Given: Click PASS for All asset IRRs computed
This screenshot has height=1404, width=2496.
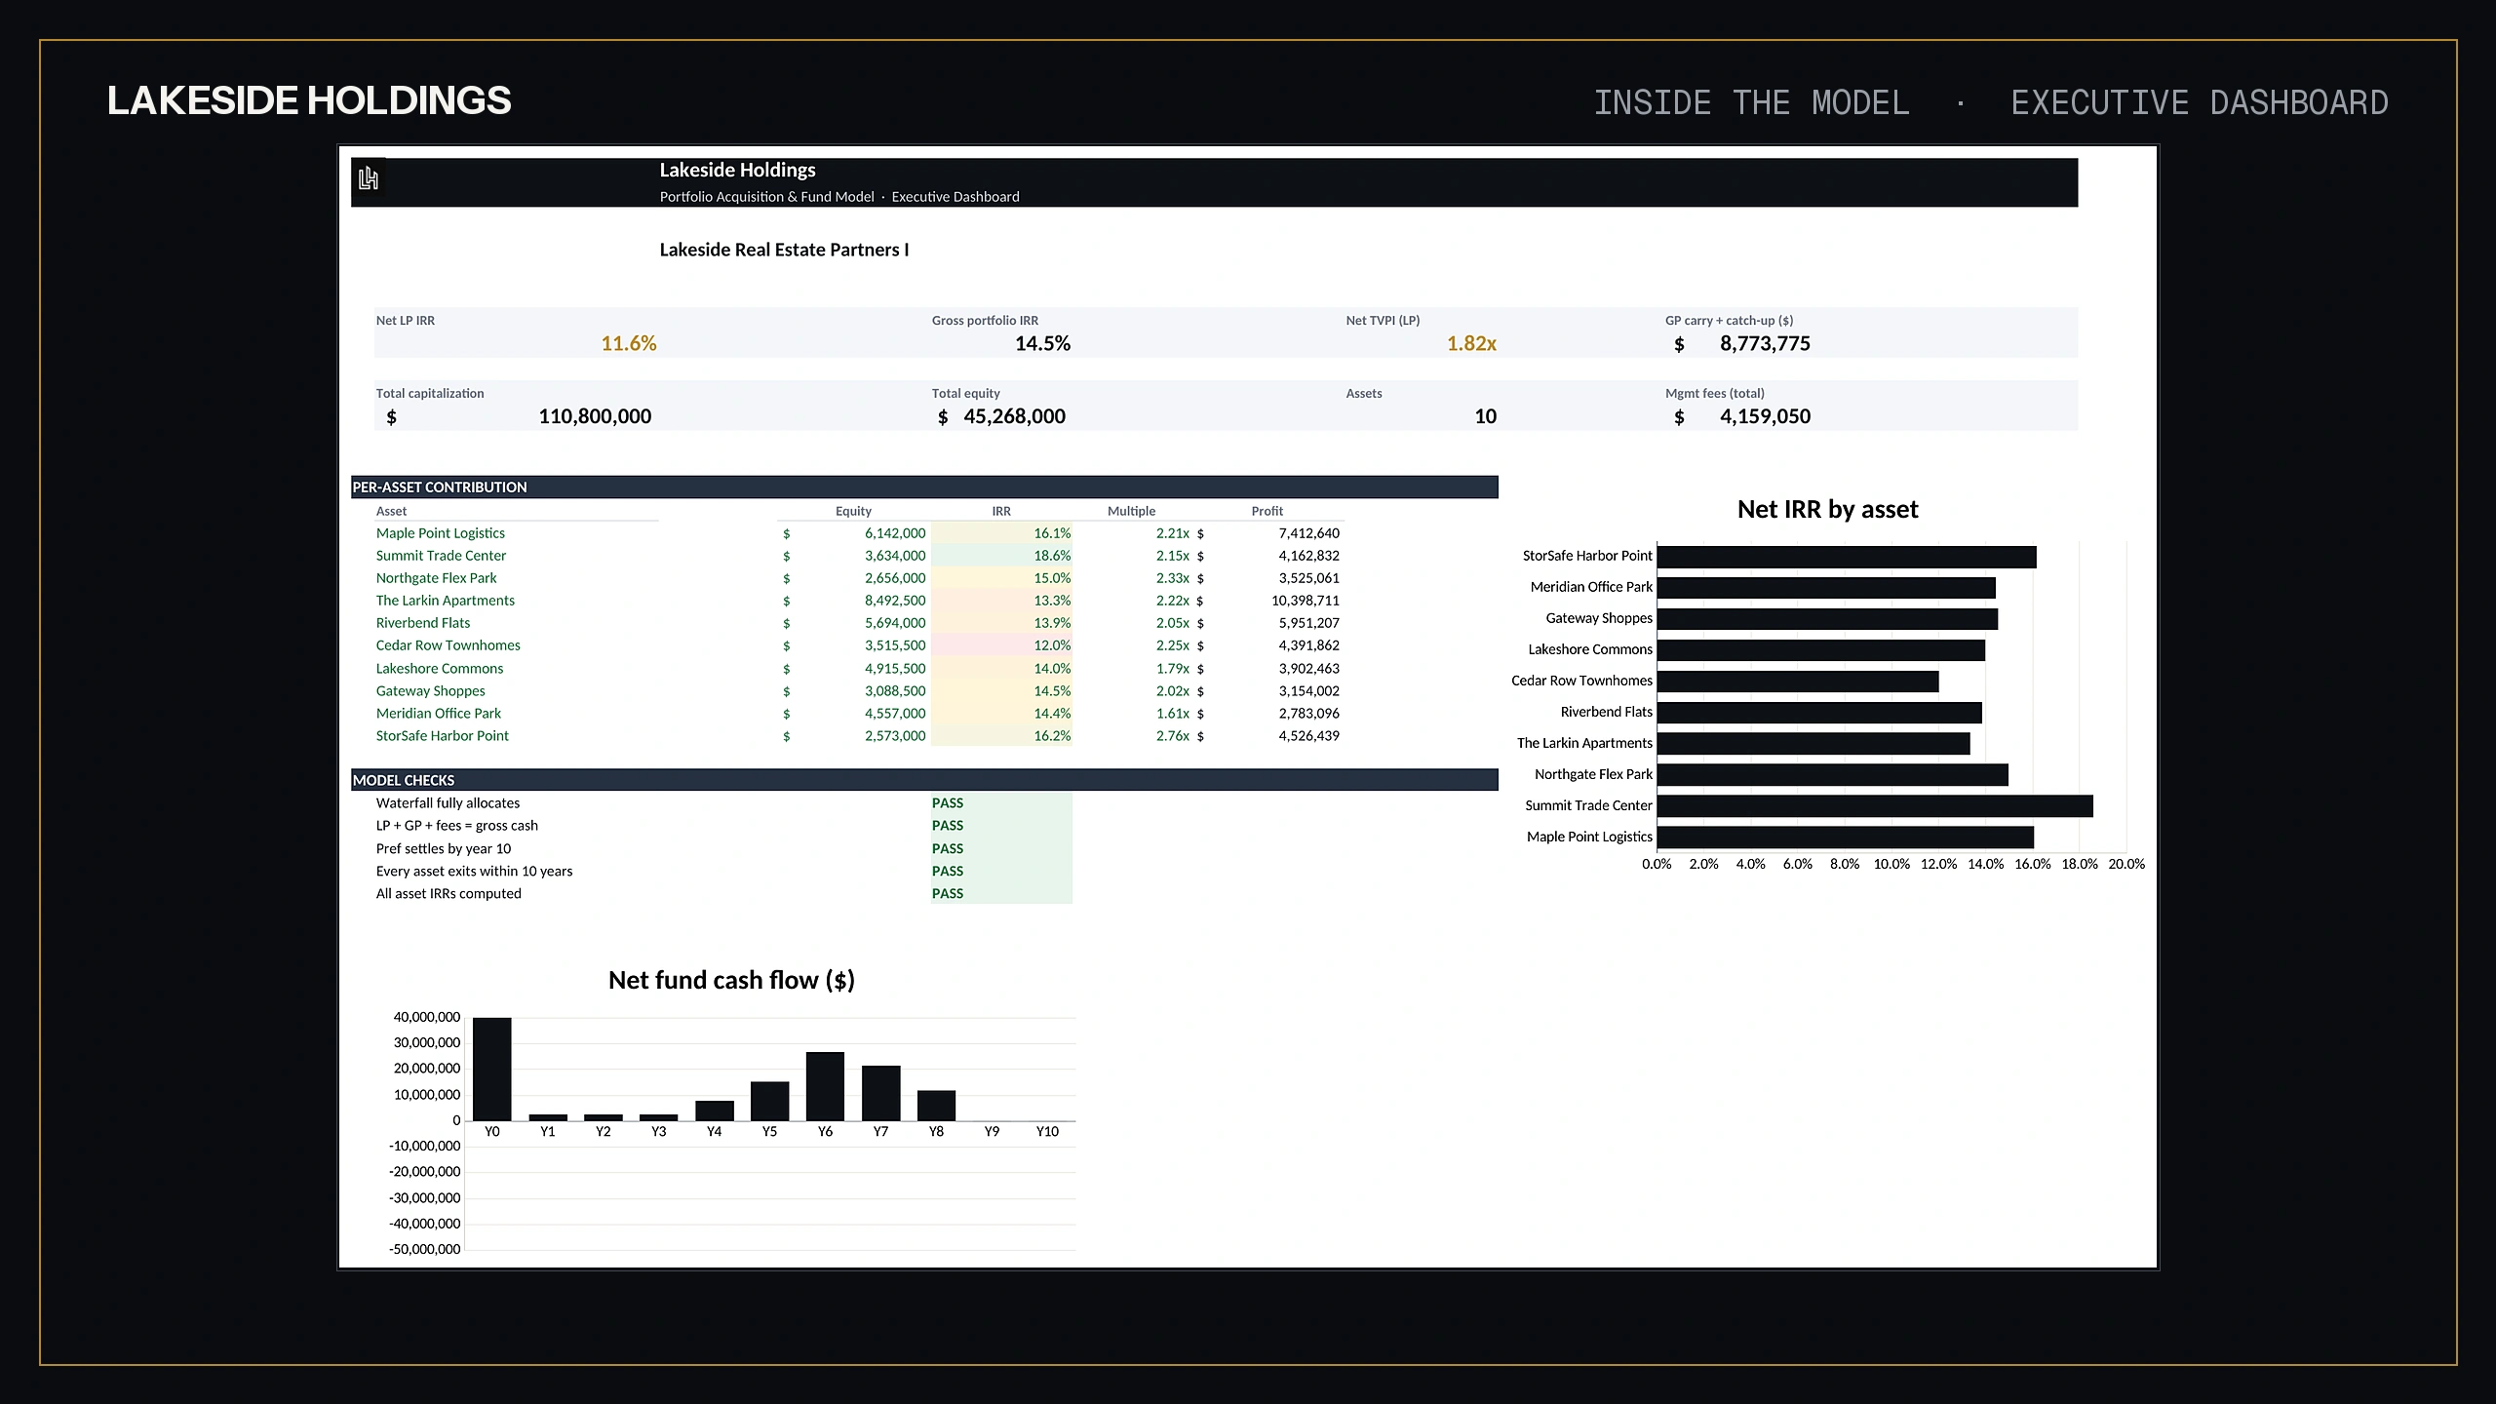Looking at the screenshot, I should [947, 894].
